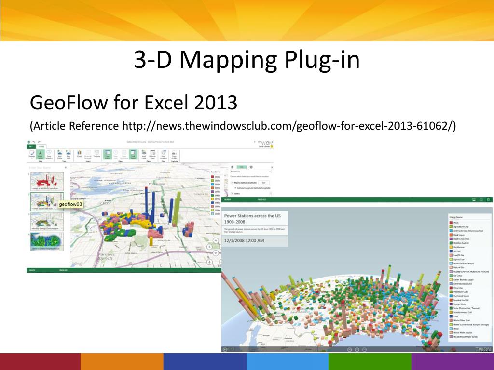Click the Show All Legends ribbon icon
This screenshot has height=370, width=494.
coord(88,154)
